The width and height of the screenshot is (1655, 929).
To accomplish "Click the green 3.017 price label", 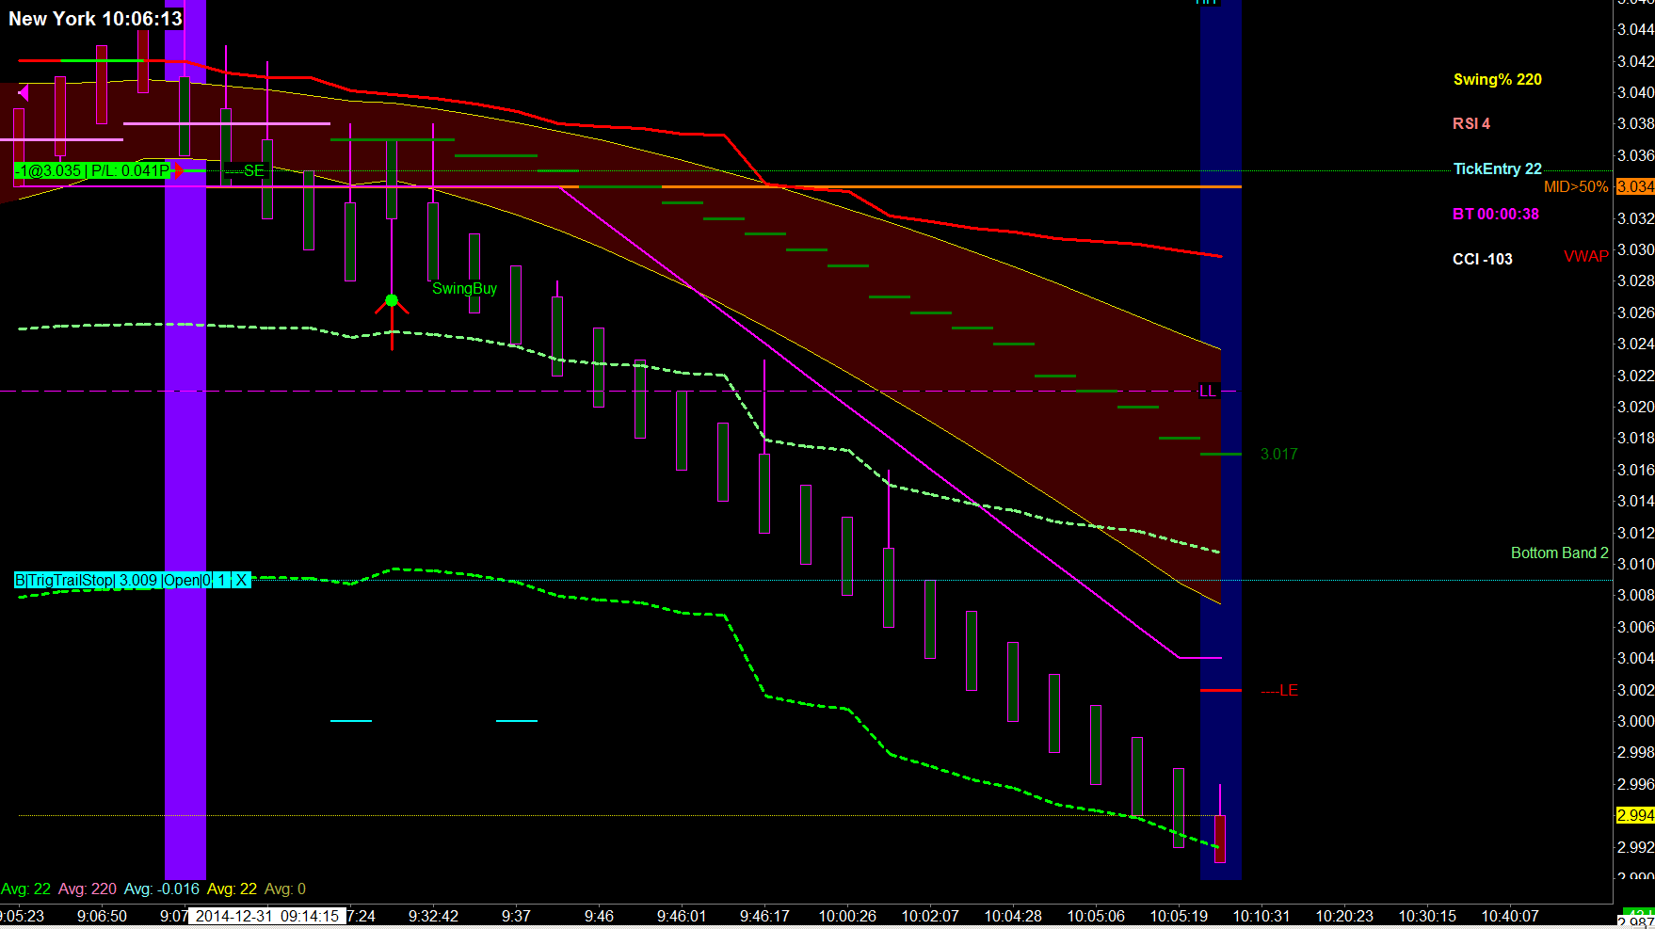I will [1278, 454].
